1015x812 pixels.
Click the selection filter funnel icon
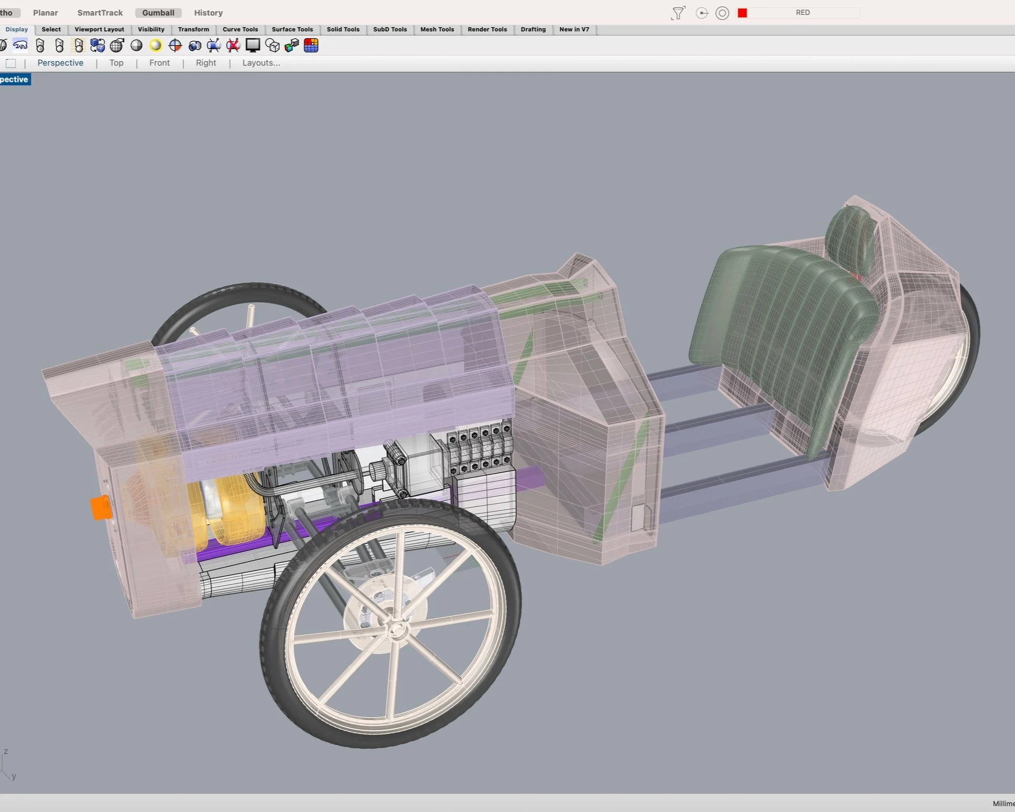point(678,13)
